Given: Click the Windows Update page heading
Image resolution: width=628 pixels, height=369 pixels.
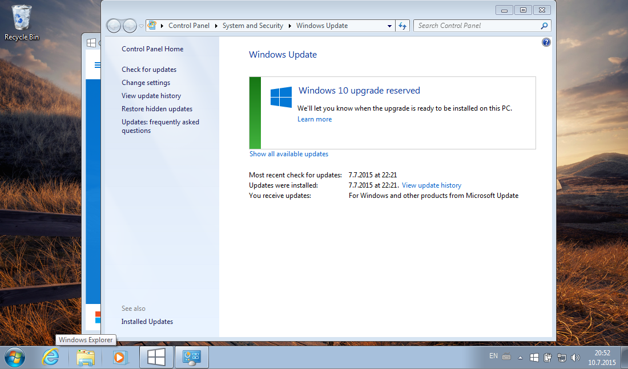Looking at the screenshot, I should pyautogui.click(x=283, y=54).
